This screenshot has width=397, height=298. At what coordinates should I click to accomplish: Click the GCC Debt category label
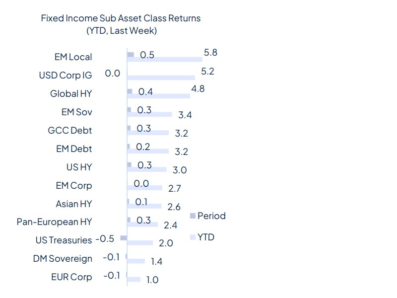click(x=70, y=131)
